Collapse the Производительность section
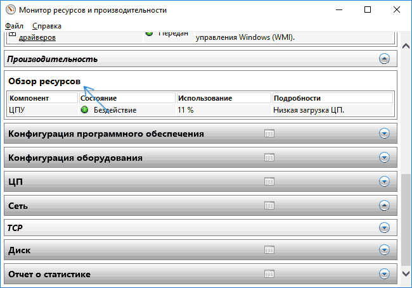This screenshot has width=412, height=288. 384,59
